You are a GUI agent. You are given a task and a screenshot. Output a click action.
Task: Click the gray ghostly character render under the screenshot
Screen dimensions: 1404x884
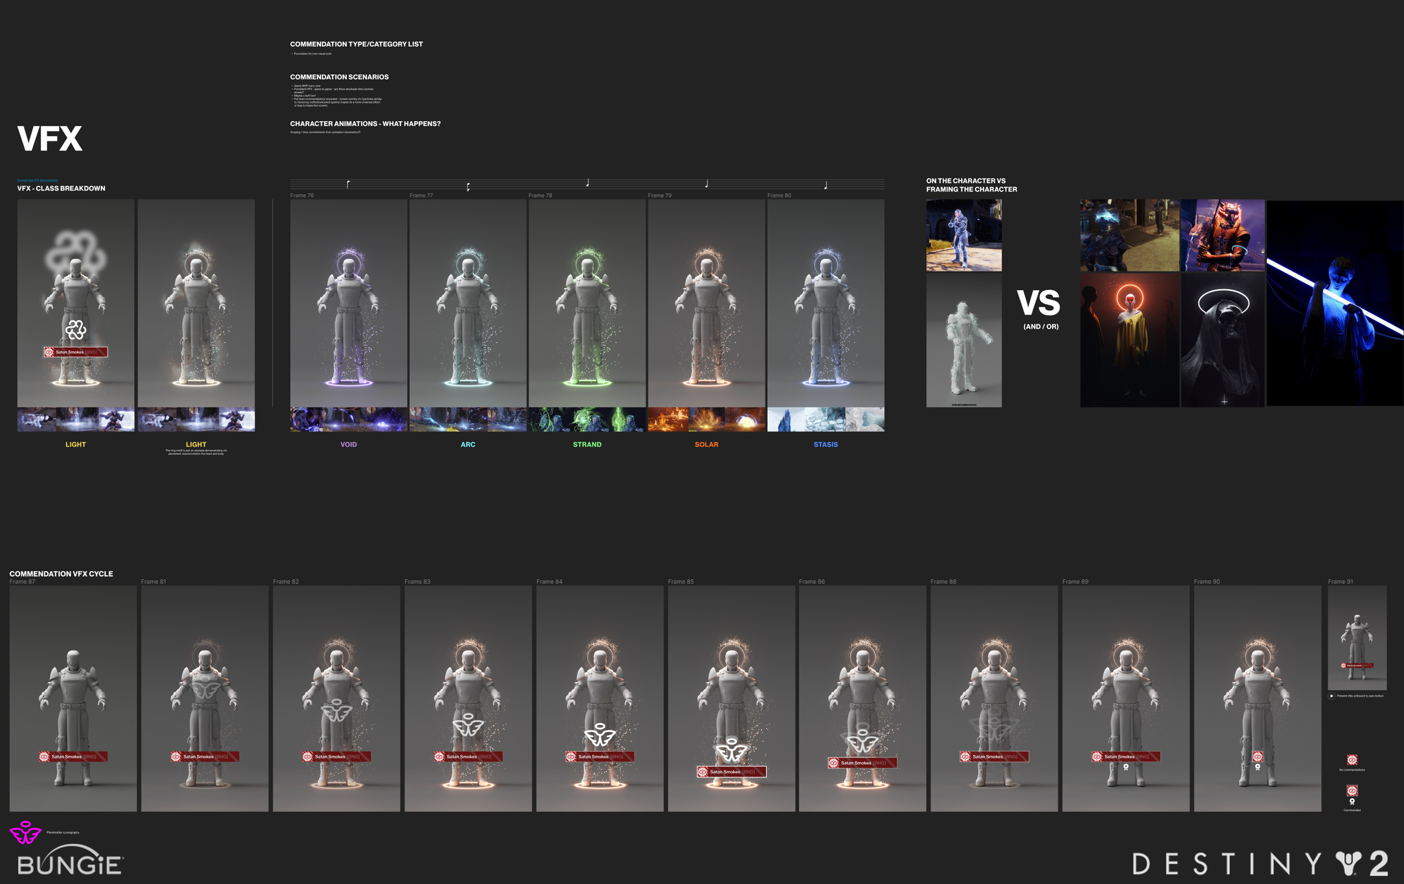pyautogui.click(x=964, y=340)
